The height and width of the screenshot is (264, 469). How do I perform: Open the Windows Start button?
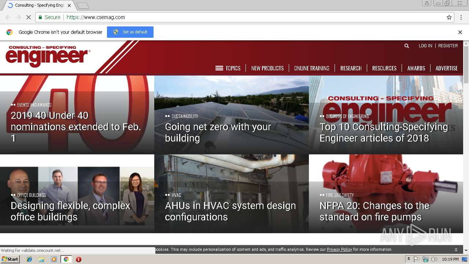coord(10,259)
